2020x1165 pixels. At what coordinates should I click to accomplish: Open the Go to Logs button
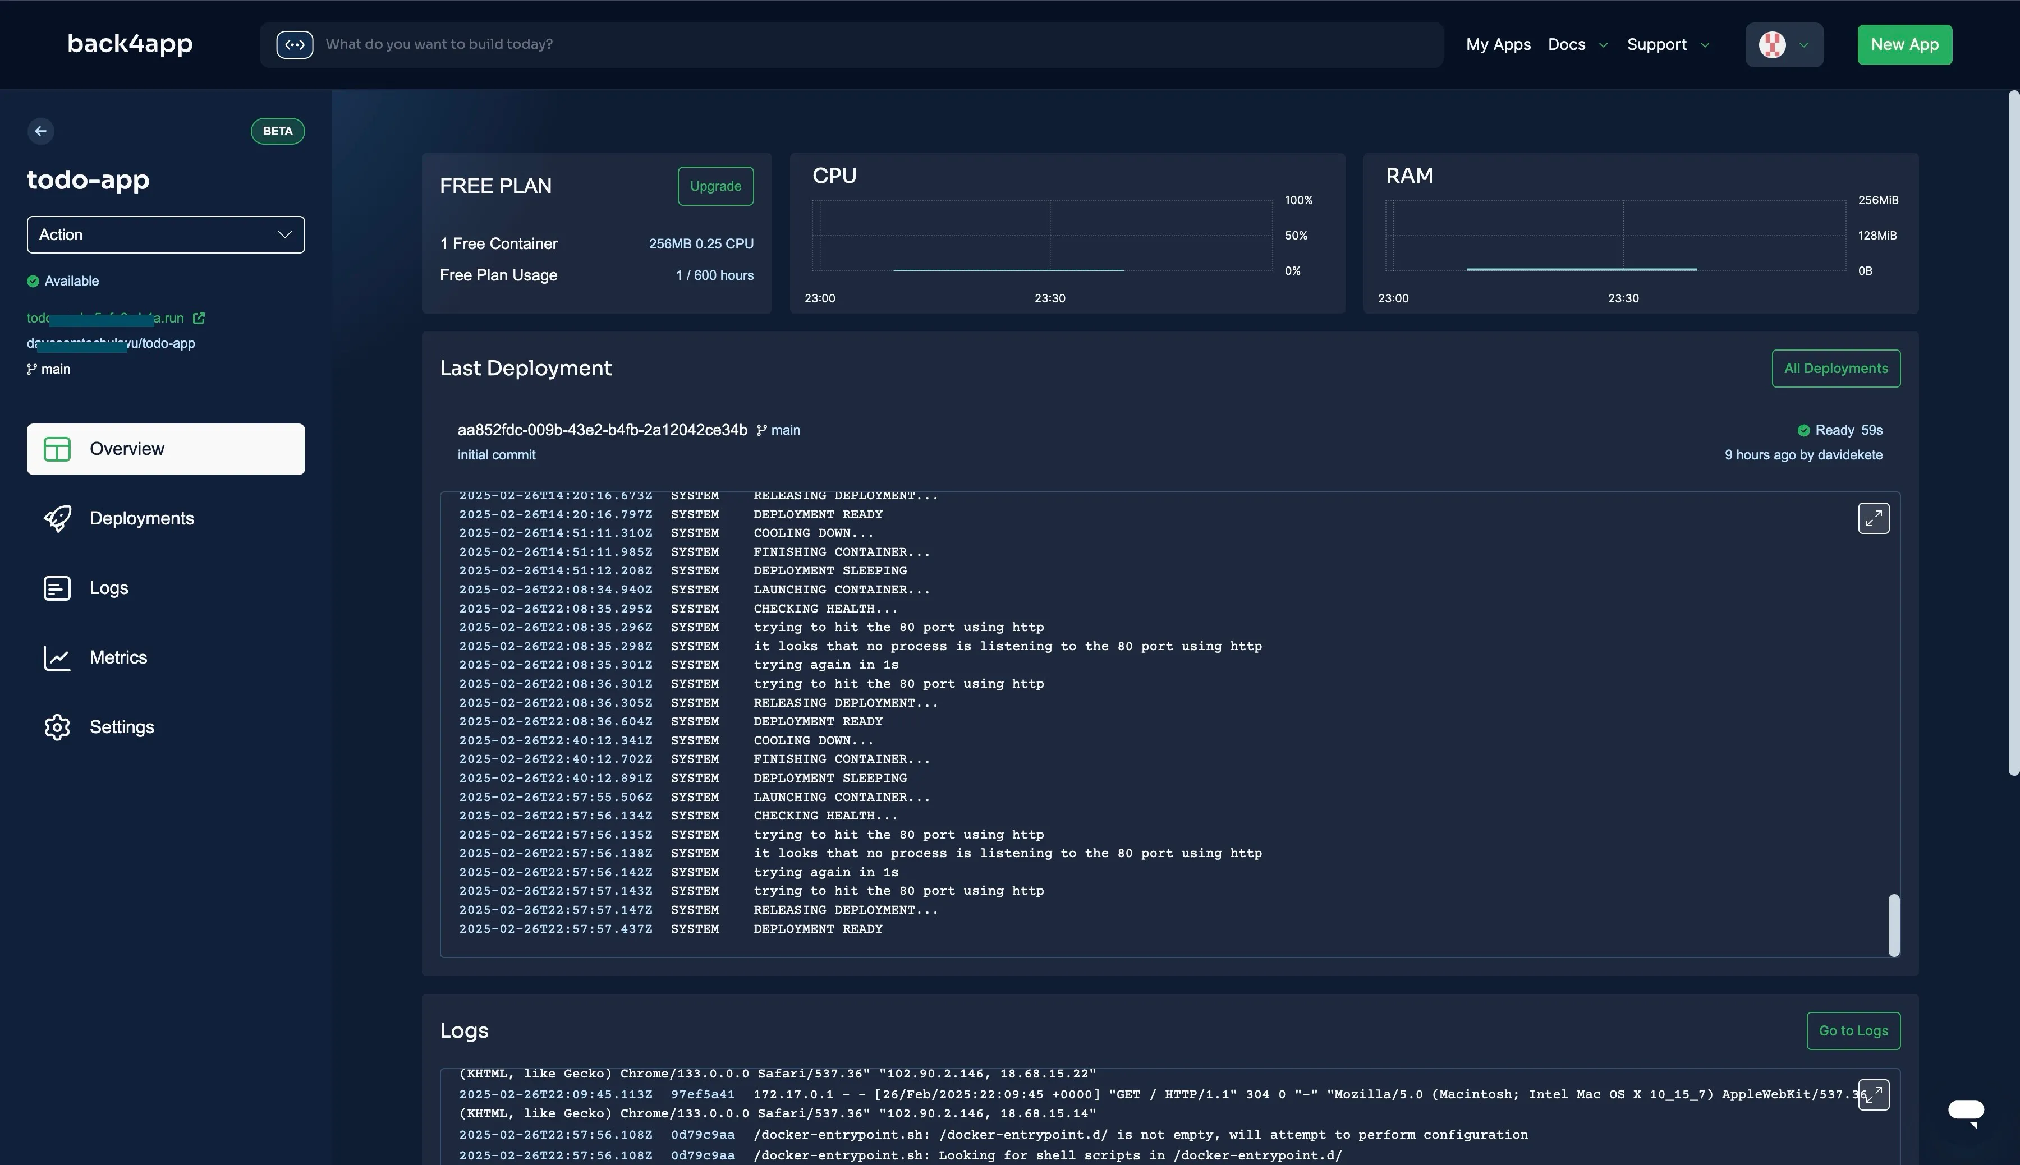[x=1853, y=1030]
